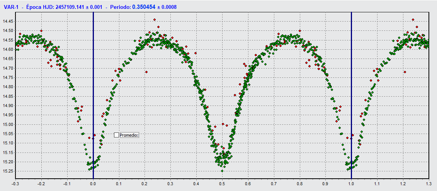Click the vertical phase marker at 1.0
Viewport: 437px width, 191px height.
[351, 95]
